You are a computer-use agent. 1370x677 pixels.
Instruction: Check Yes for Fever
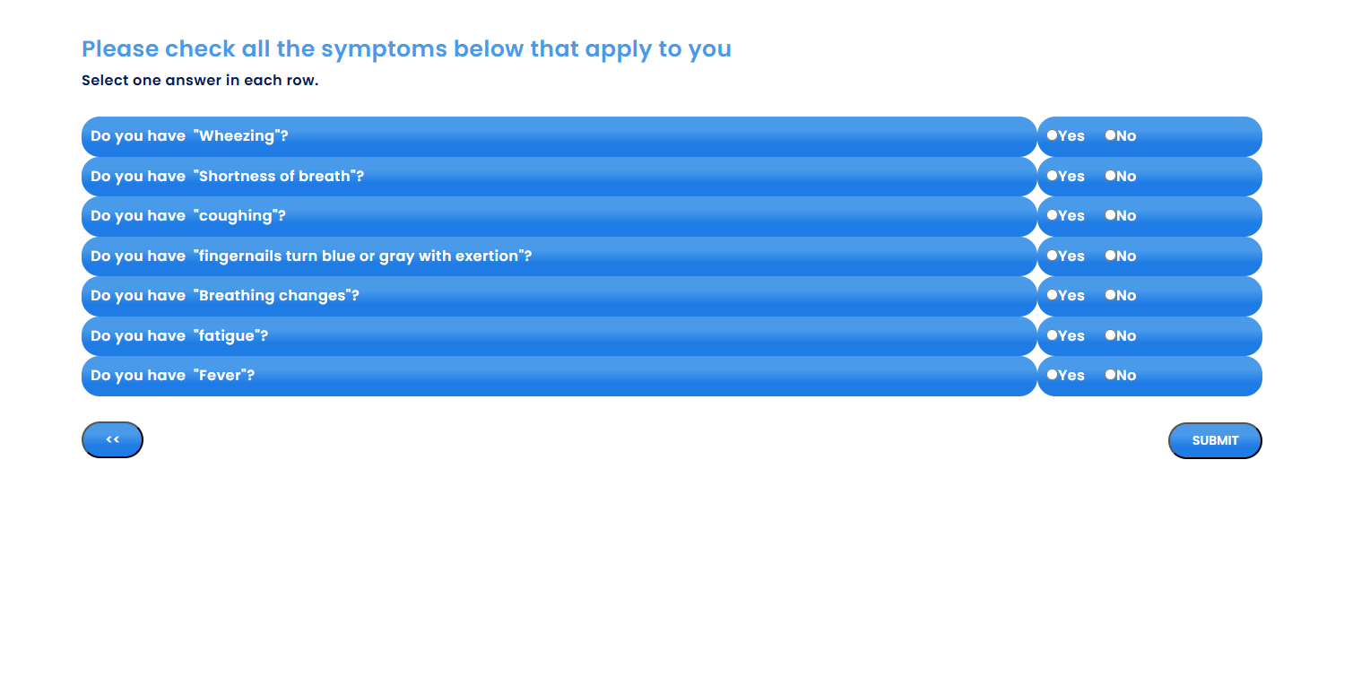click(1052, 375)
